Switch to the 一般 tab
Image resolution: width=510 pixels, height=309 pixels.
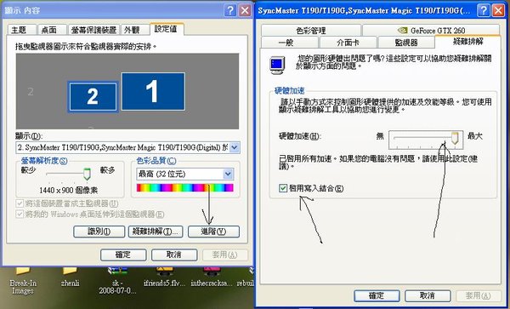pyautogui.click(x=290, y=43)
